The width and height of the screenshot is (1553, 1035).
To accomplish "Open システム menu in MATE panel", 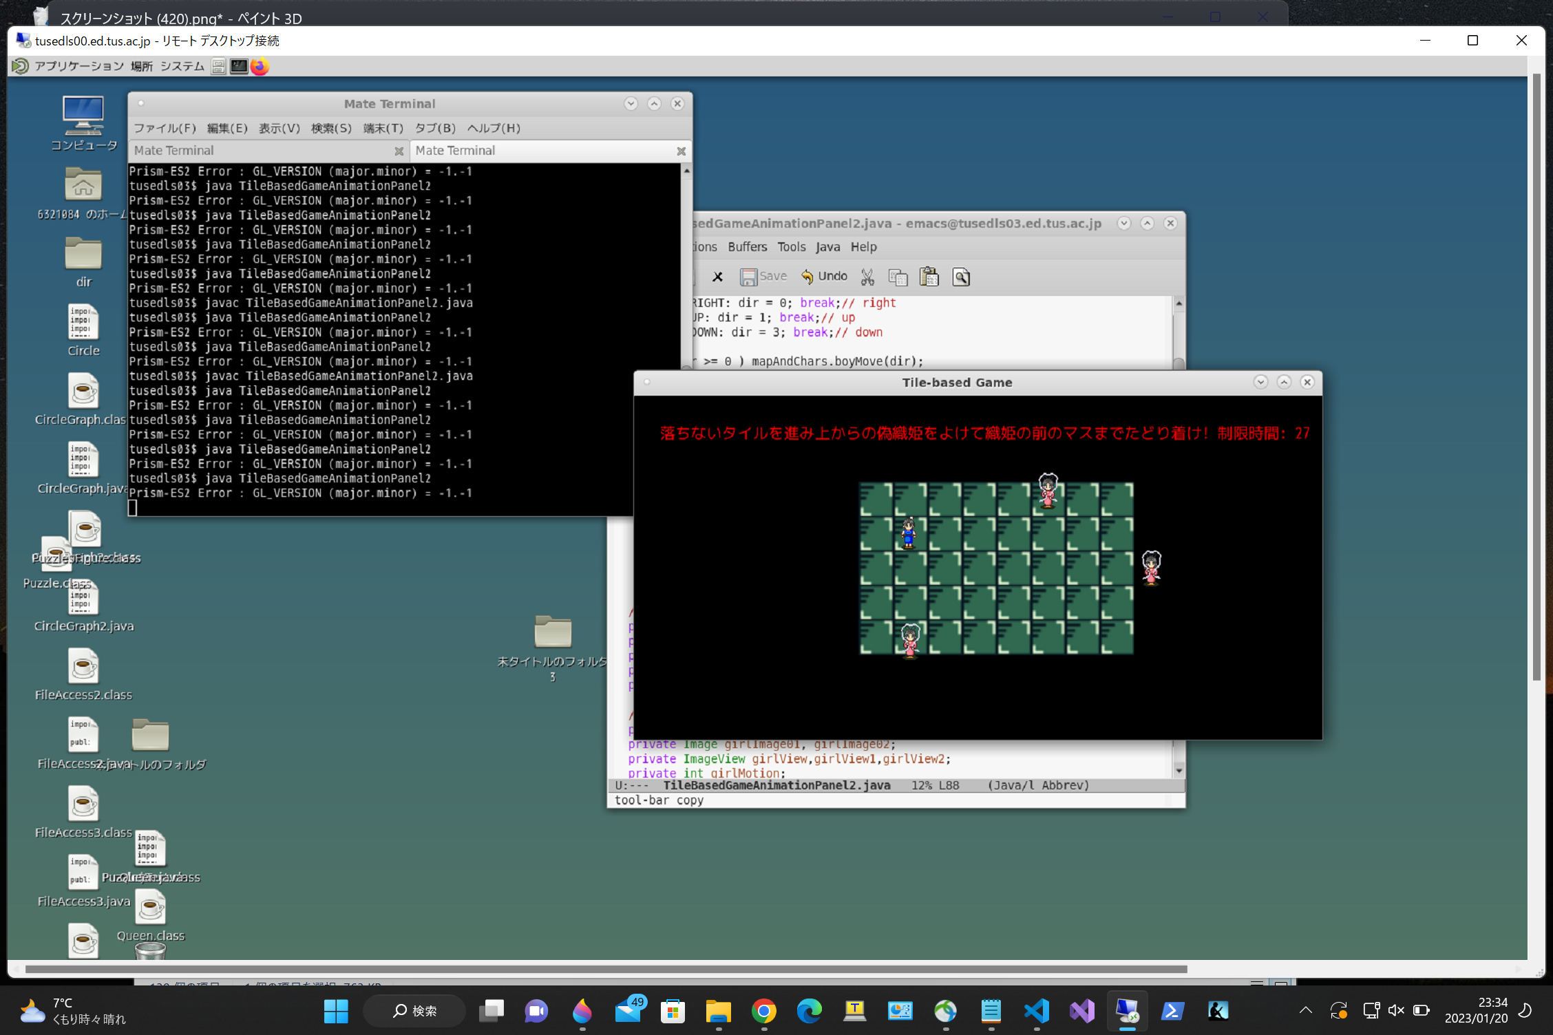I will click(x=182, y=66).
